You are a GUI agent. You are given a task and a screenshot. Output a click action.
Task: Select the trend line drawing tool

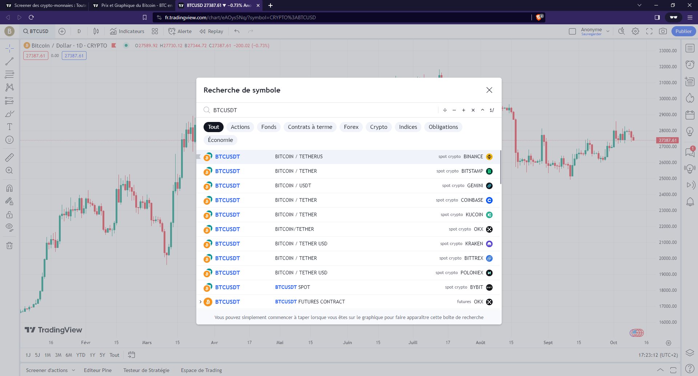pos(10,61)
